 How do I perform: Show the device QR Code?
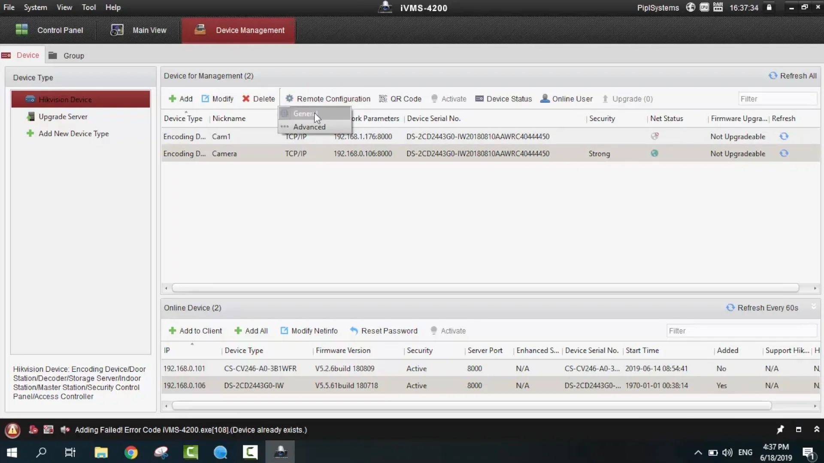(x=400, y=99)
